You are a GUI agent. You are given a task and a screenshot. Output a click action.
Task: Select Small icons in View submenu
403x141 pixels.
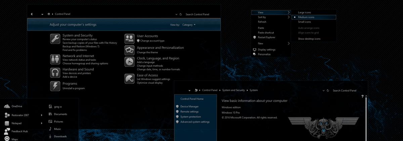pos(305,22)
